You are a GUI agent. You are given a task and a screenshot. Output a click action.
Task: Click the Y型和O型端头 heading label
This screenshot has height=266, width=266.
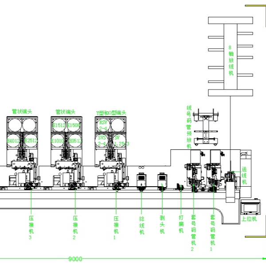(111, 113)
